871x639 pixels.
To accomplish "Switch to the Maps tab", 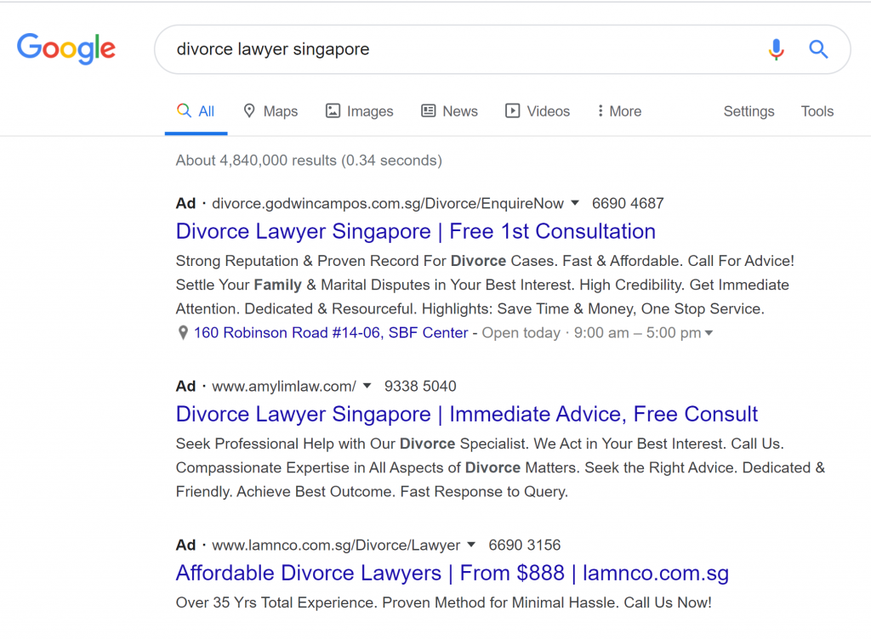I will point(270,111).
